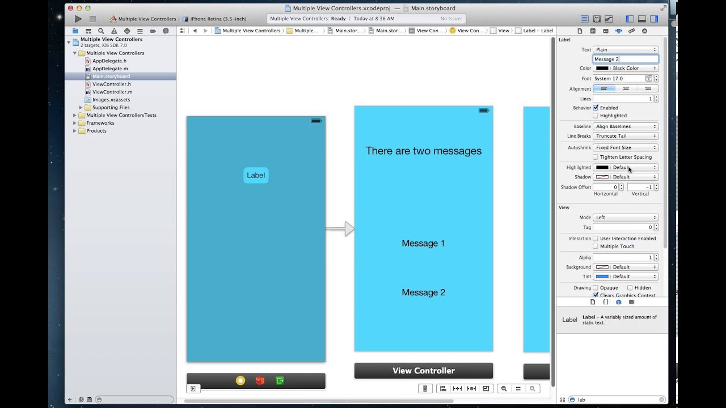
Task: Click the Message 2 text field
Action: (x=626, y=59)
